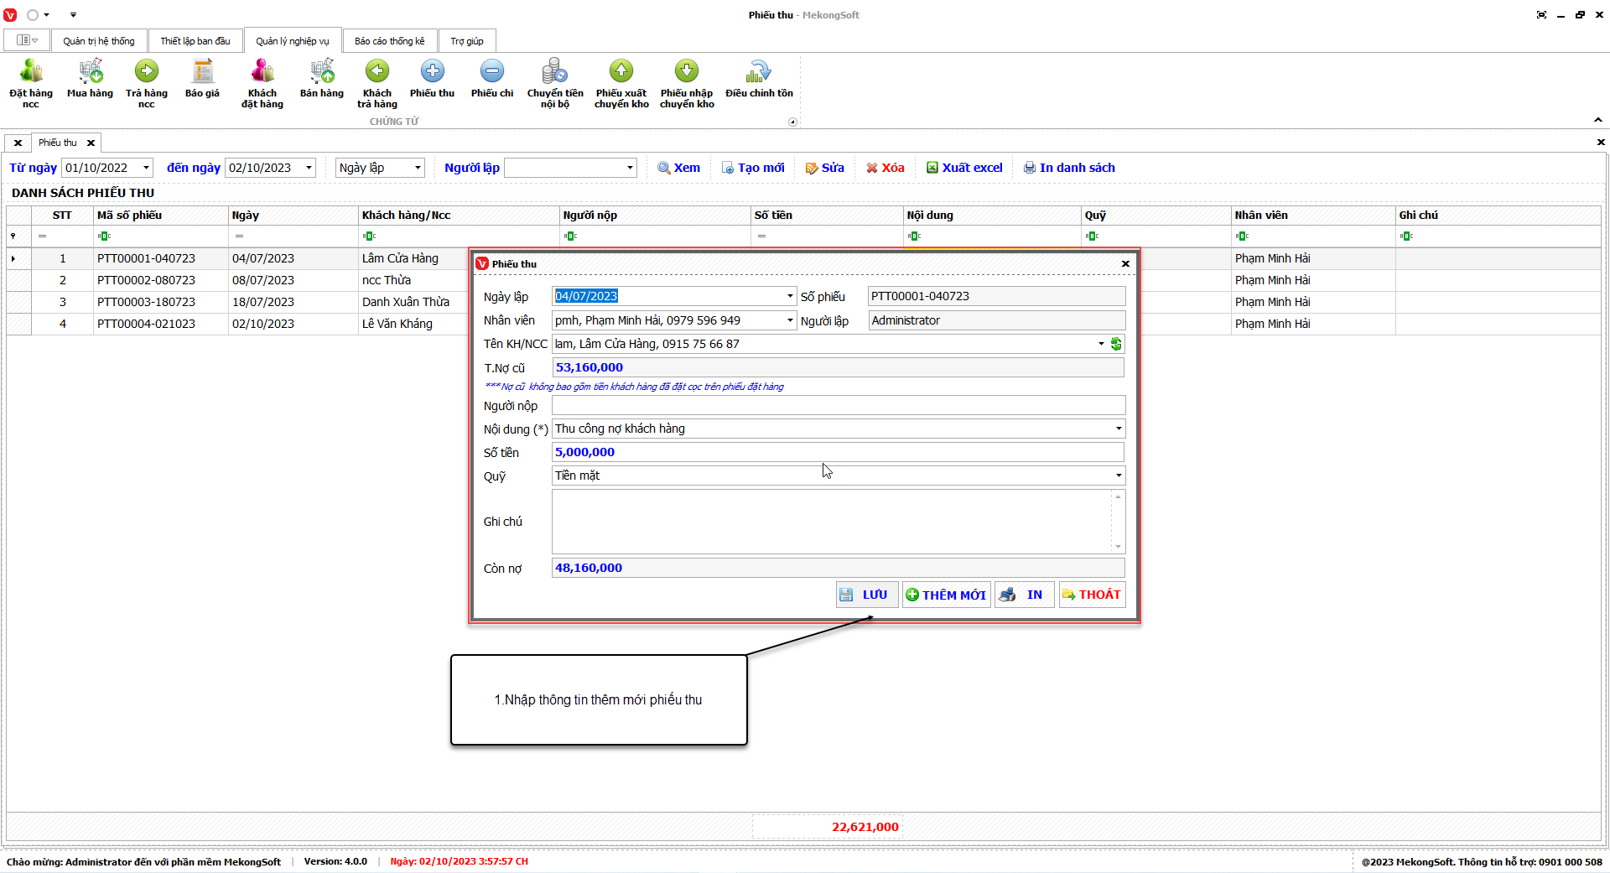
Task: Expand the Ngày lập filter combo box
Action: click(x=418, y=168)
